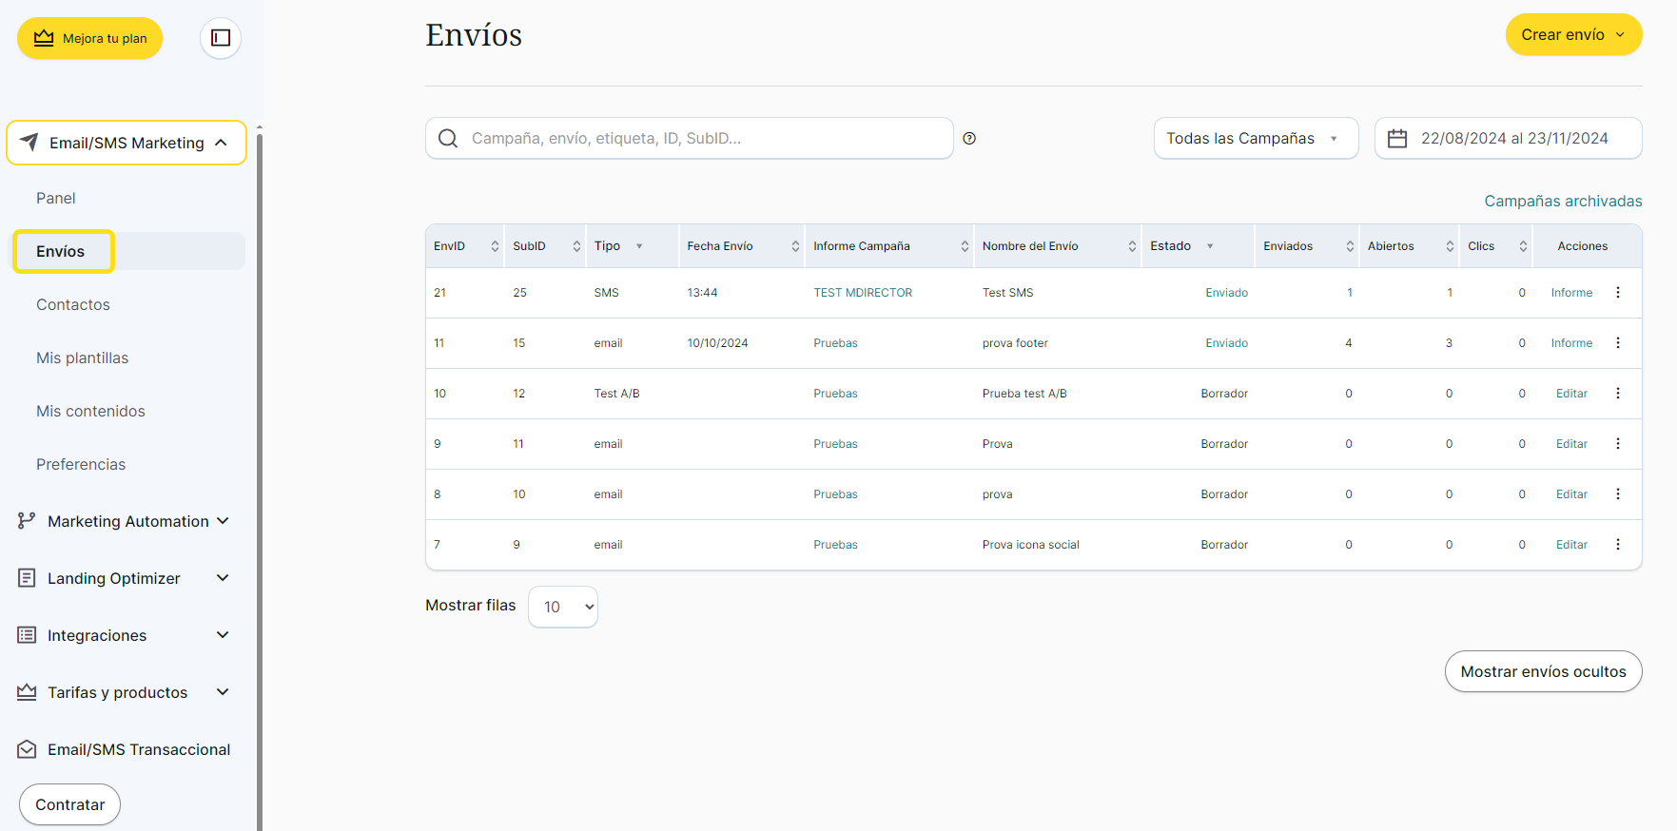Image resolution: width=1677 pixels, height=831 pixels.
Task: Expand Crear envío dropdown button
Action: (x=1572, y=35)
